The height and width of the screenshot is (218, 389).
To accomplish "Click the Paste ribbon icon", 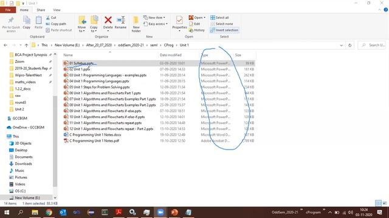I will pos(38,23).
